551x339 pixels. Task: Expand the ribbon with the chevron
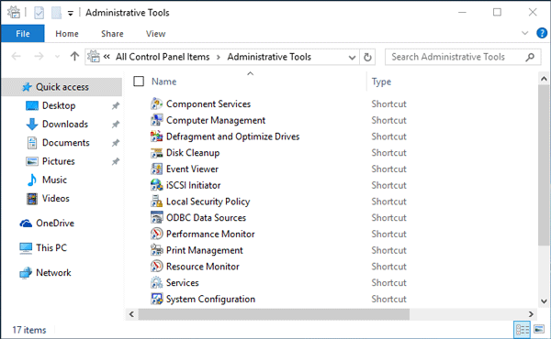point(525,33)
